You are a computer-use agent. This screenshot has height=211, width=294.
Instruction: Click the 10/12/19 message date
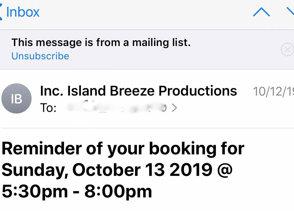point(273,91)
